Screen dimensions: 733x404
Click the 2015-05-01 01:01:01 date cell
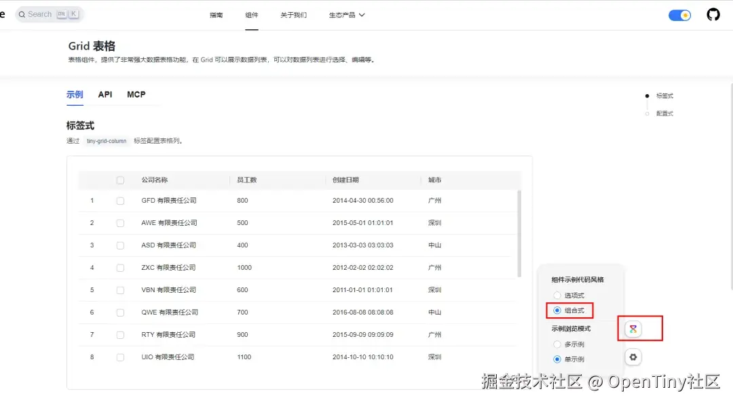pyautogui.click(x=362, y=223)
